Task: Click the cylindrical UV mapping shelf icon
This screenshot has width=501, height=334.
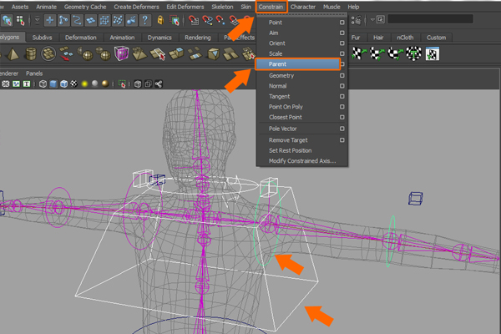Action: coord(377,53)
